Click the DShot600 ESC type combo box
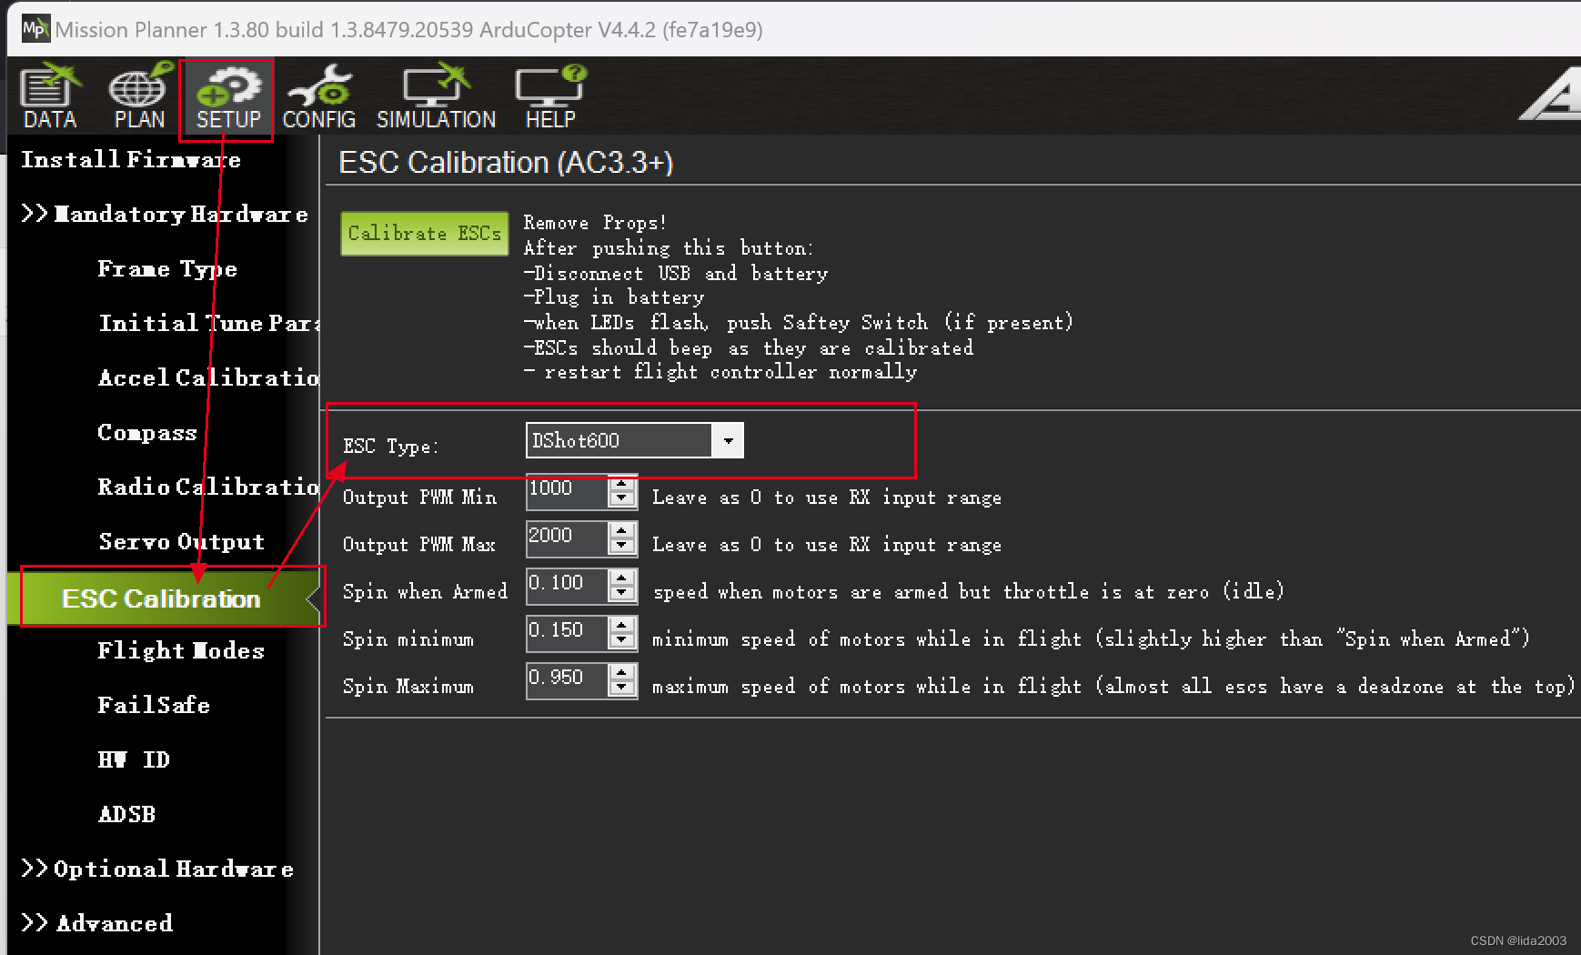 [x=635, y=441]
